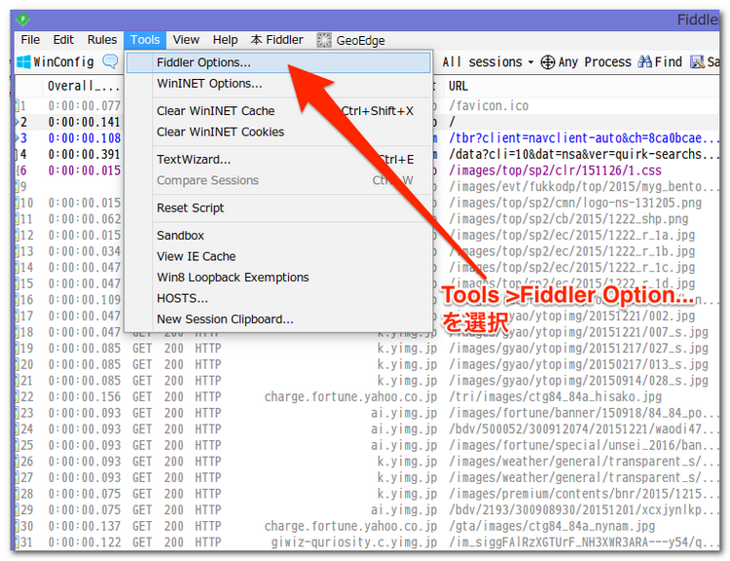Screen dimensions: 730x561
Task: Click session 29 /bdv/2193 URL
Action: click(584, 510)
